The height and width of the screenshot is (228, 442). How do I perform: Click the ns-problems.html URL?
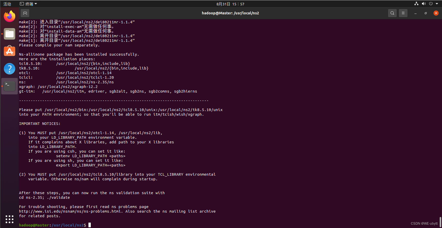pos(70,211)
